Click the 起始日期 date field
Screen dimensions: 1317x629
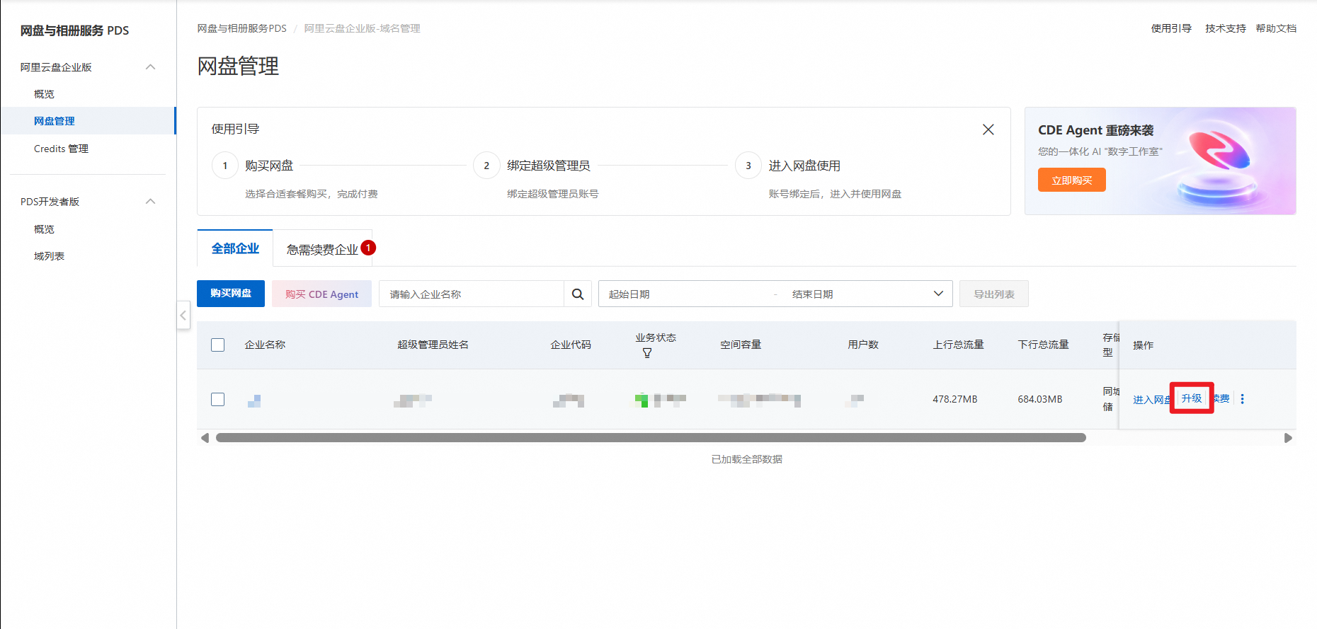pyautogui.click(x=683, y=294)
